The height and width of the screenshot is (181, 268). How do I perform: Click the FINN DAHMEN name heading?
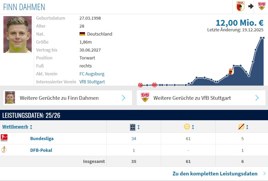tap(24, 7)
